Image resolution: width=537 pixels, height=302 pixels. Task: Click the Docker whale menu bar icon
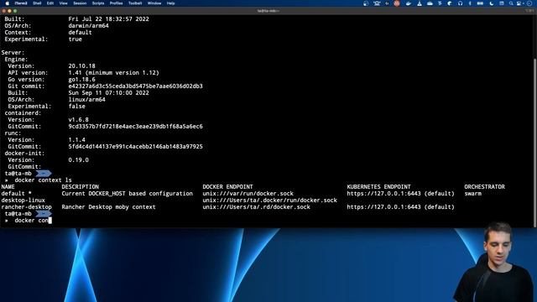point(409,3)
